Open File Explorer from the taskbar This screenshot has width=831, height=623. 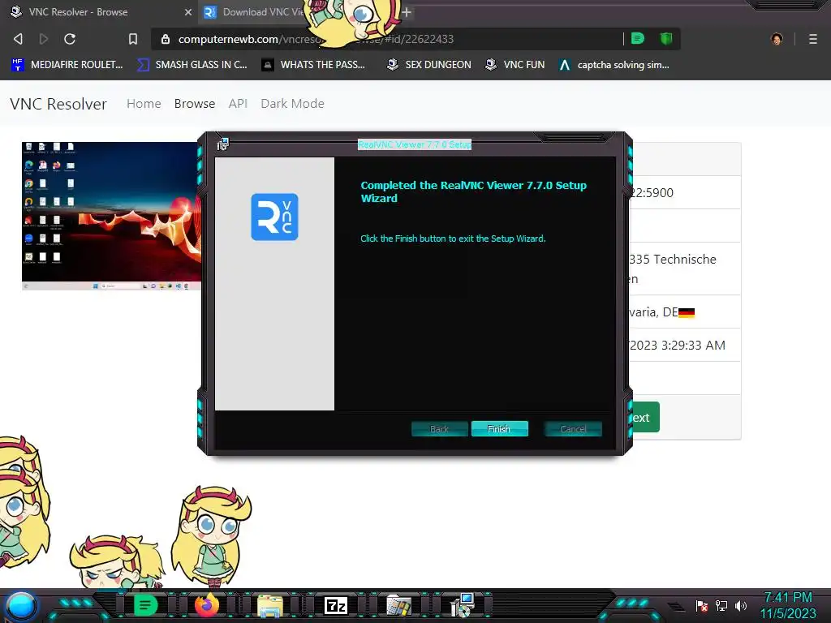pos(270,605)
